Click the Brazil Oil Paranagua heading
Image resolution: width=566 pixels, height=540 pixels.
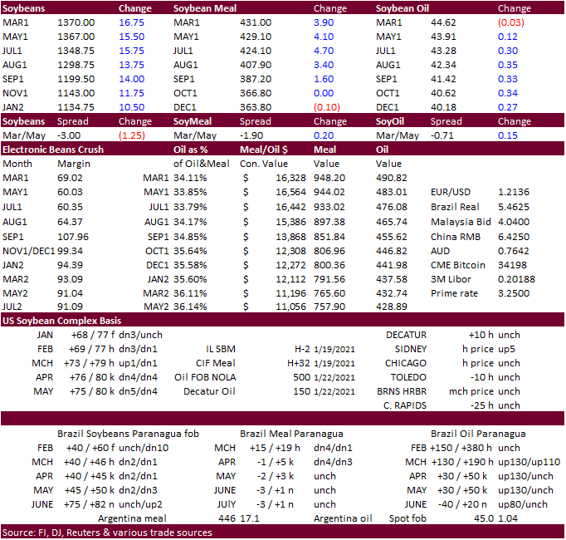click(x=477, y=433)
